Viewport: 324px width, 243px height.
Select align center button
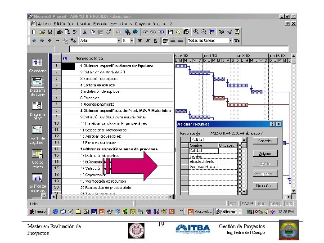pyautogui.click(x=173, y=40)
